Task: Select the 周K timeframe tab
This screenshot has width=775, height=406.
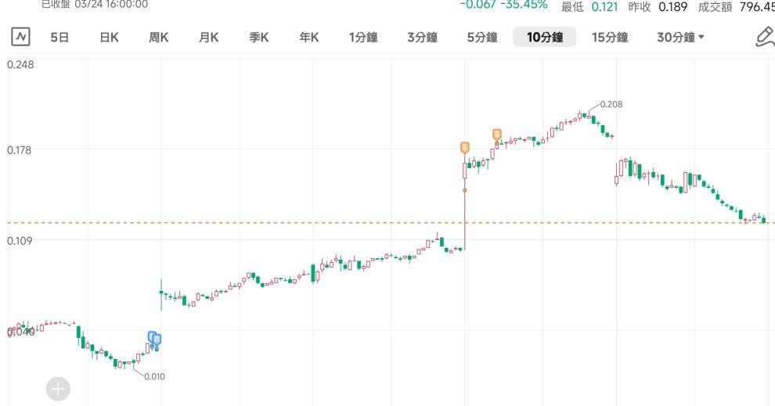Action: 159,37
